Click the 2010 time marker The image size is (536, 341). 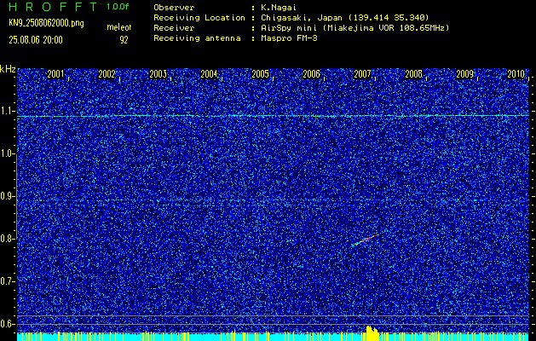(516, 74)
